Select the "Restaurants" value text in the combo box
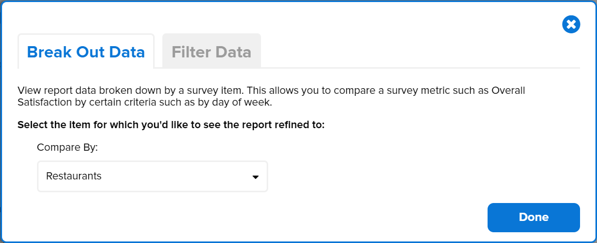597x243 pixels. [x=74, y=176]
